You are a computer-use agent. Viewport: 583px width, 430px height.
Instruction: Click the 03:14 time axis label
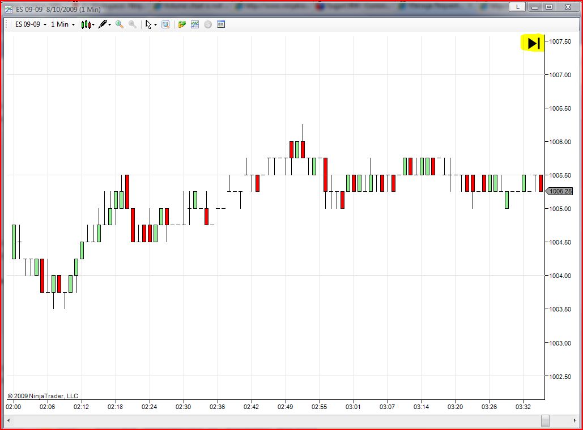coord(421,407)
